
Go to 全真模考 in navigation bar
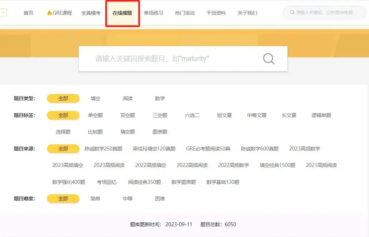pos(91,13)
